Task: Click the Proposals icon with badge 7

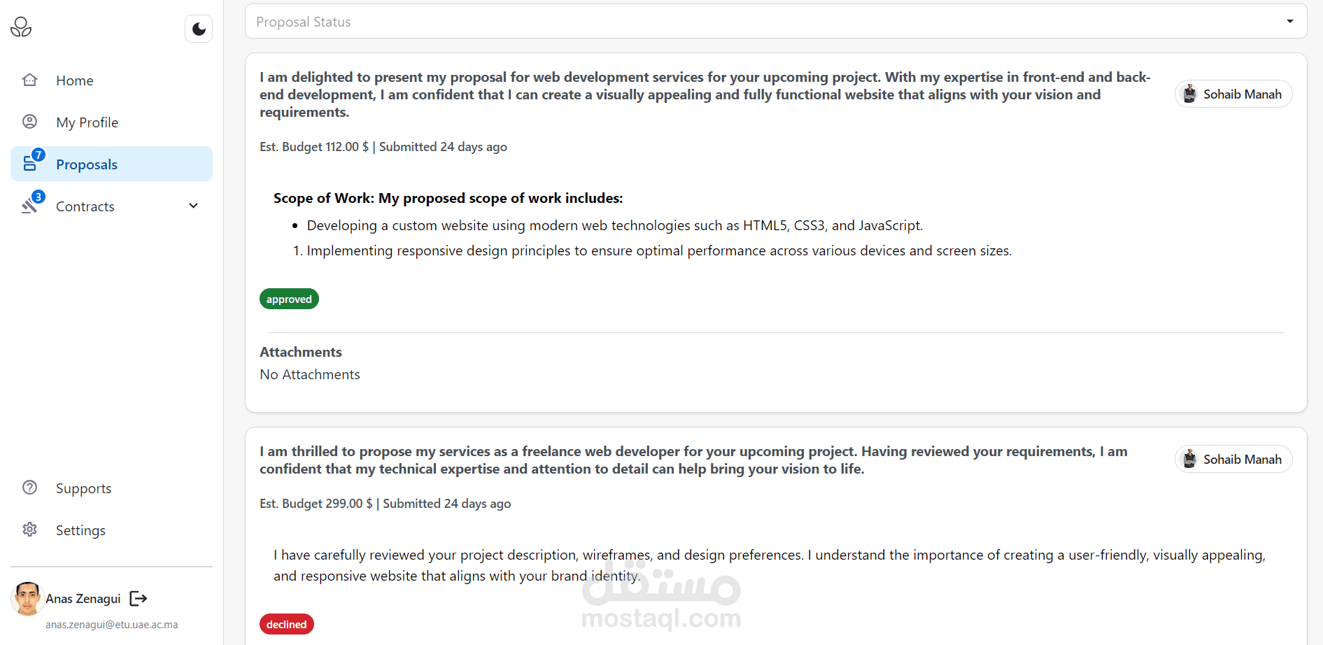Action: tap(31, 163)
